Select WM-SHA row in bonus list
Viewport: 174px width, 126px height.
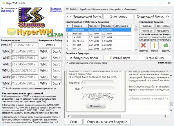[x=99, y=45]
